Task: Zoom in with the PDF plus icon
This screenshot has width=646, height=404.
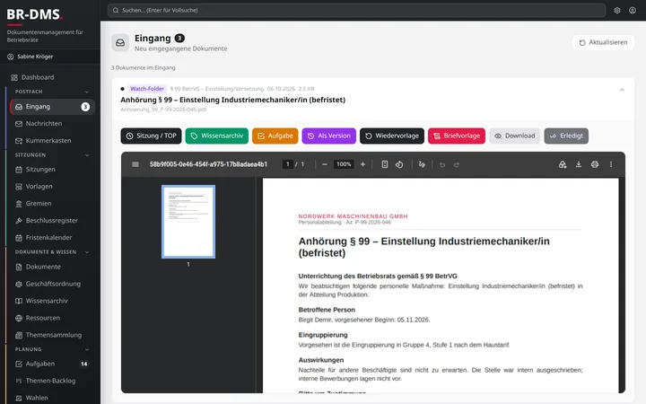Action: (362, 164)
